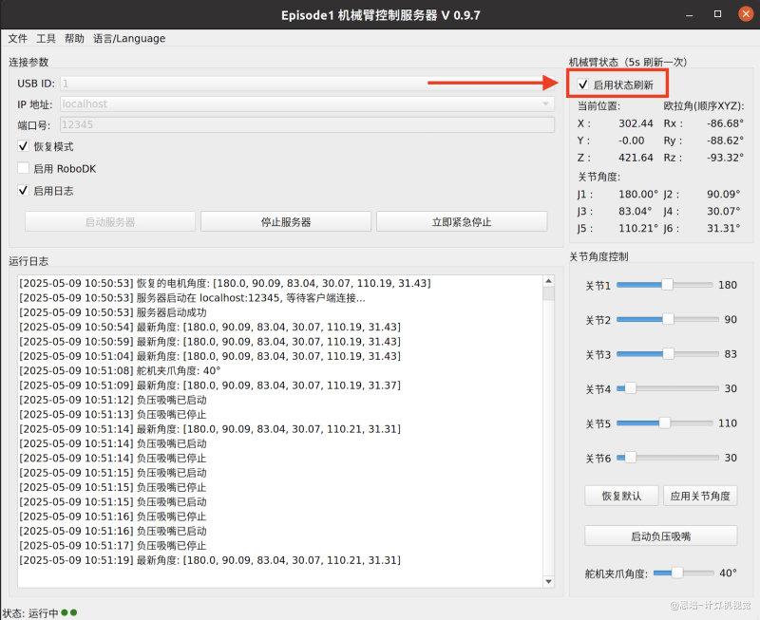Click the 关节2 slider handle

click(669, 319)
